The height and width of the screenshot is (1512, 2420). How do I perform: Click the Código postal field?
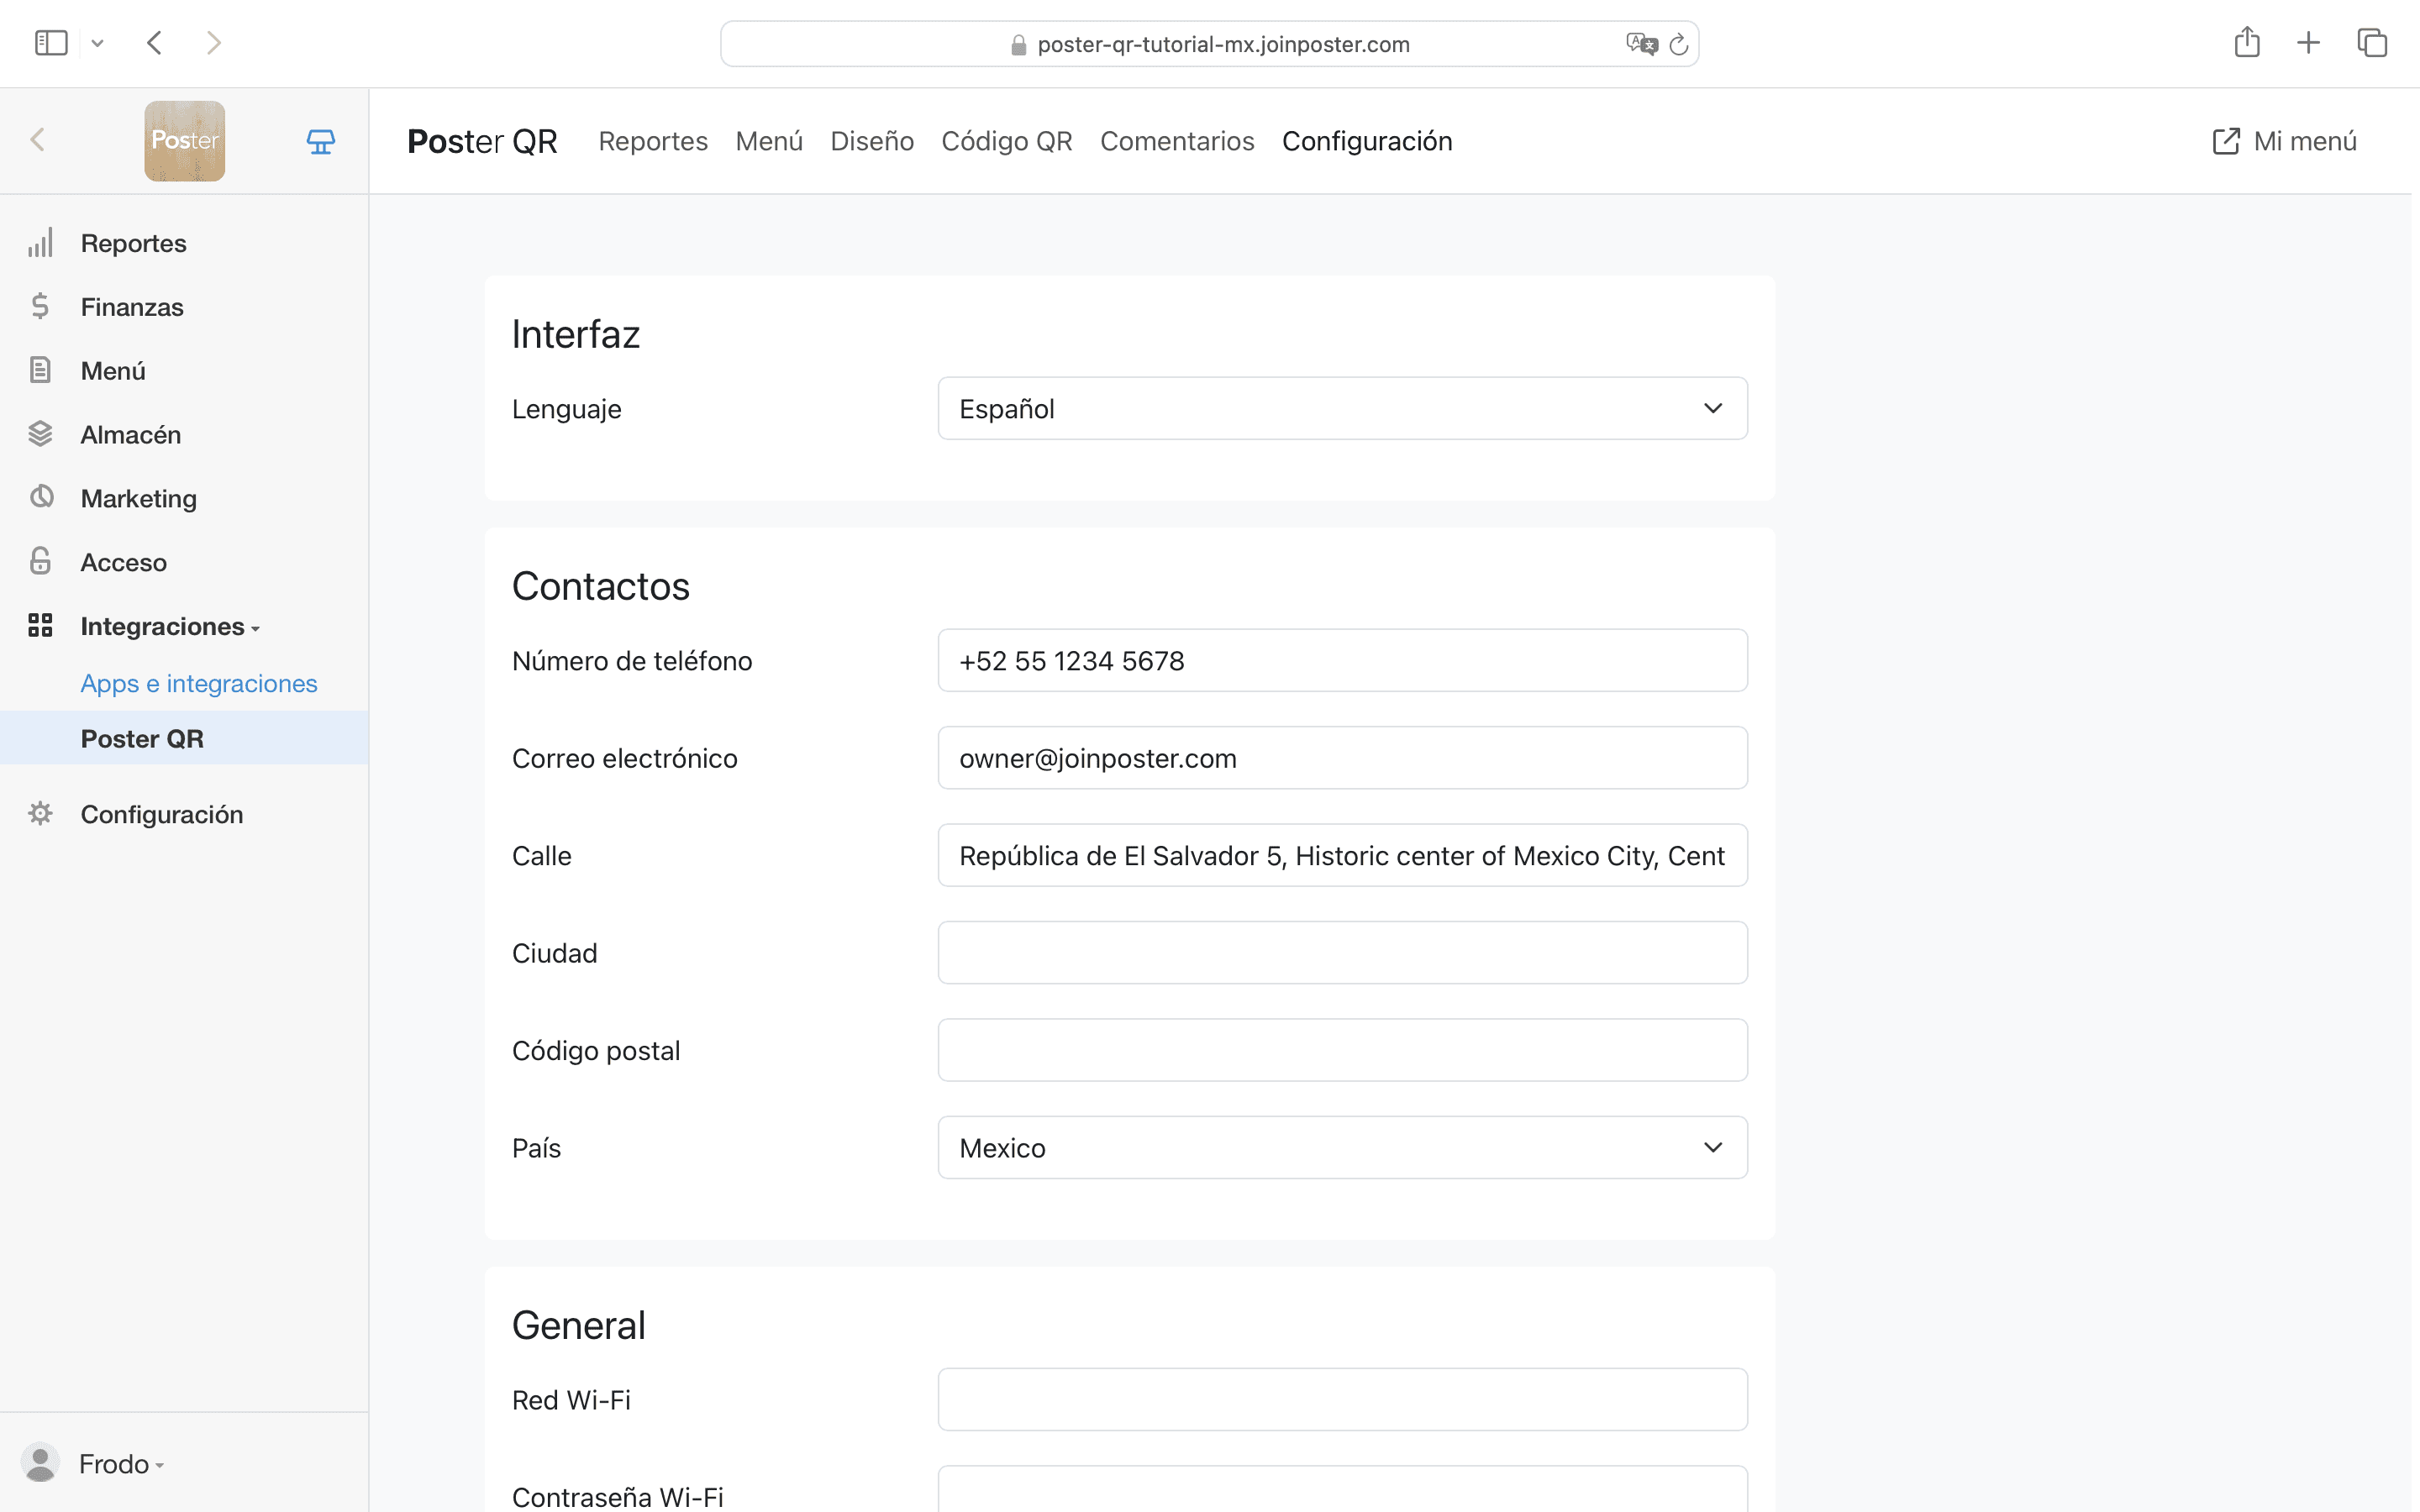tap(1342, 1050)
